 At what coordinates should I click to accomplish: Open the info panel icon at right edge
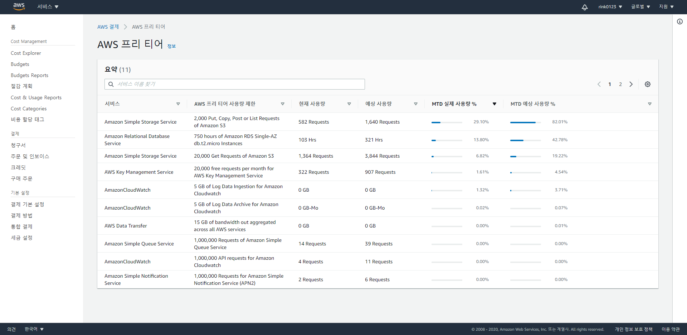point(680,21)
